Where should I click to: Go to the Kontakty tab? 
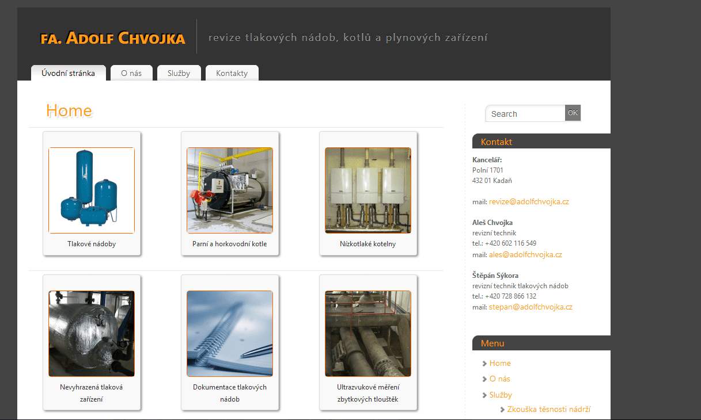click(232, 73)
